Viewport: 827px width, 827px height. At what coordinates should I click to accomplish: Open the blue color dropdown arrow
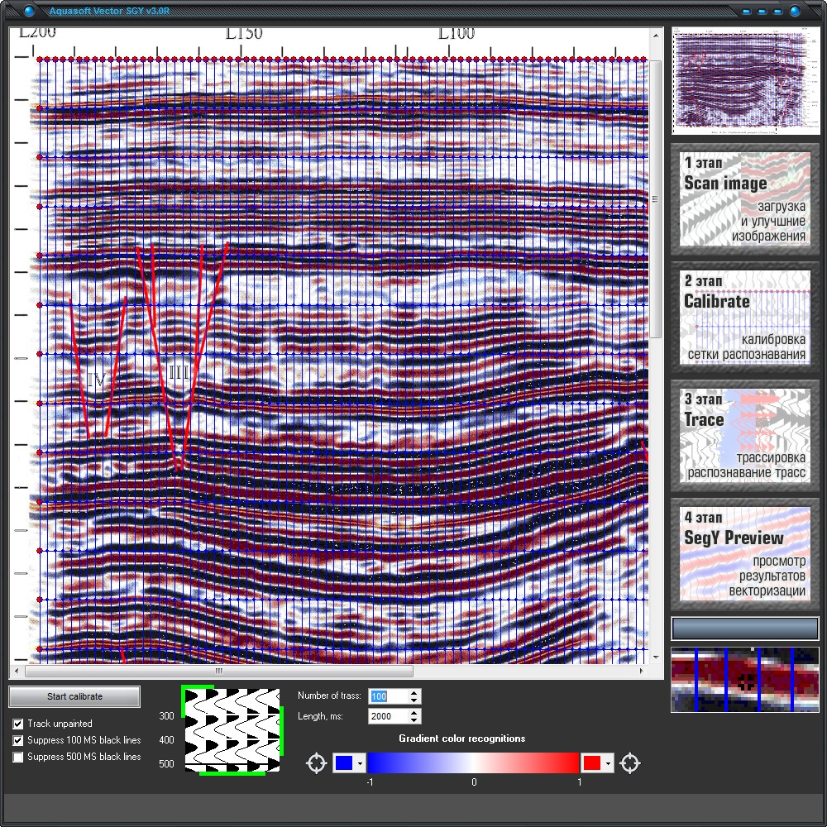pyautogui.click(x=361, y=763)
